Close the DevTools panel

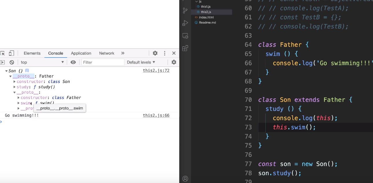point(174,53)
